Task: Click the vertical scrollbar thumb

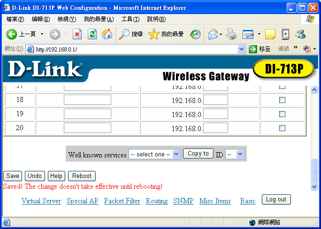Action: [x=314, y=170]
